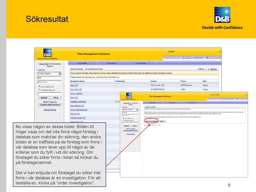The width and height of the screenshot is (256, 192).
Task: Open the My Portfolio tab in the search results window
Action: (141, 63)
